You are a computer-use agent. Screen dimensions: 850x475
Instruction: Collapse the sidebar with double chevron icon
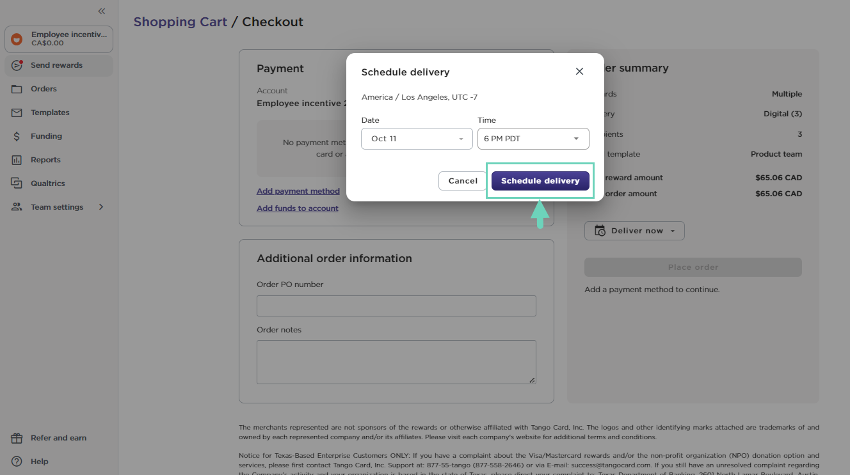click(x=102, y=12)
